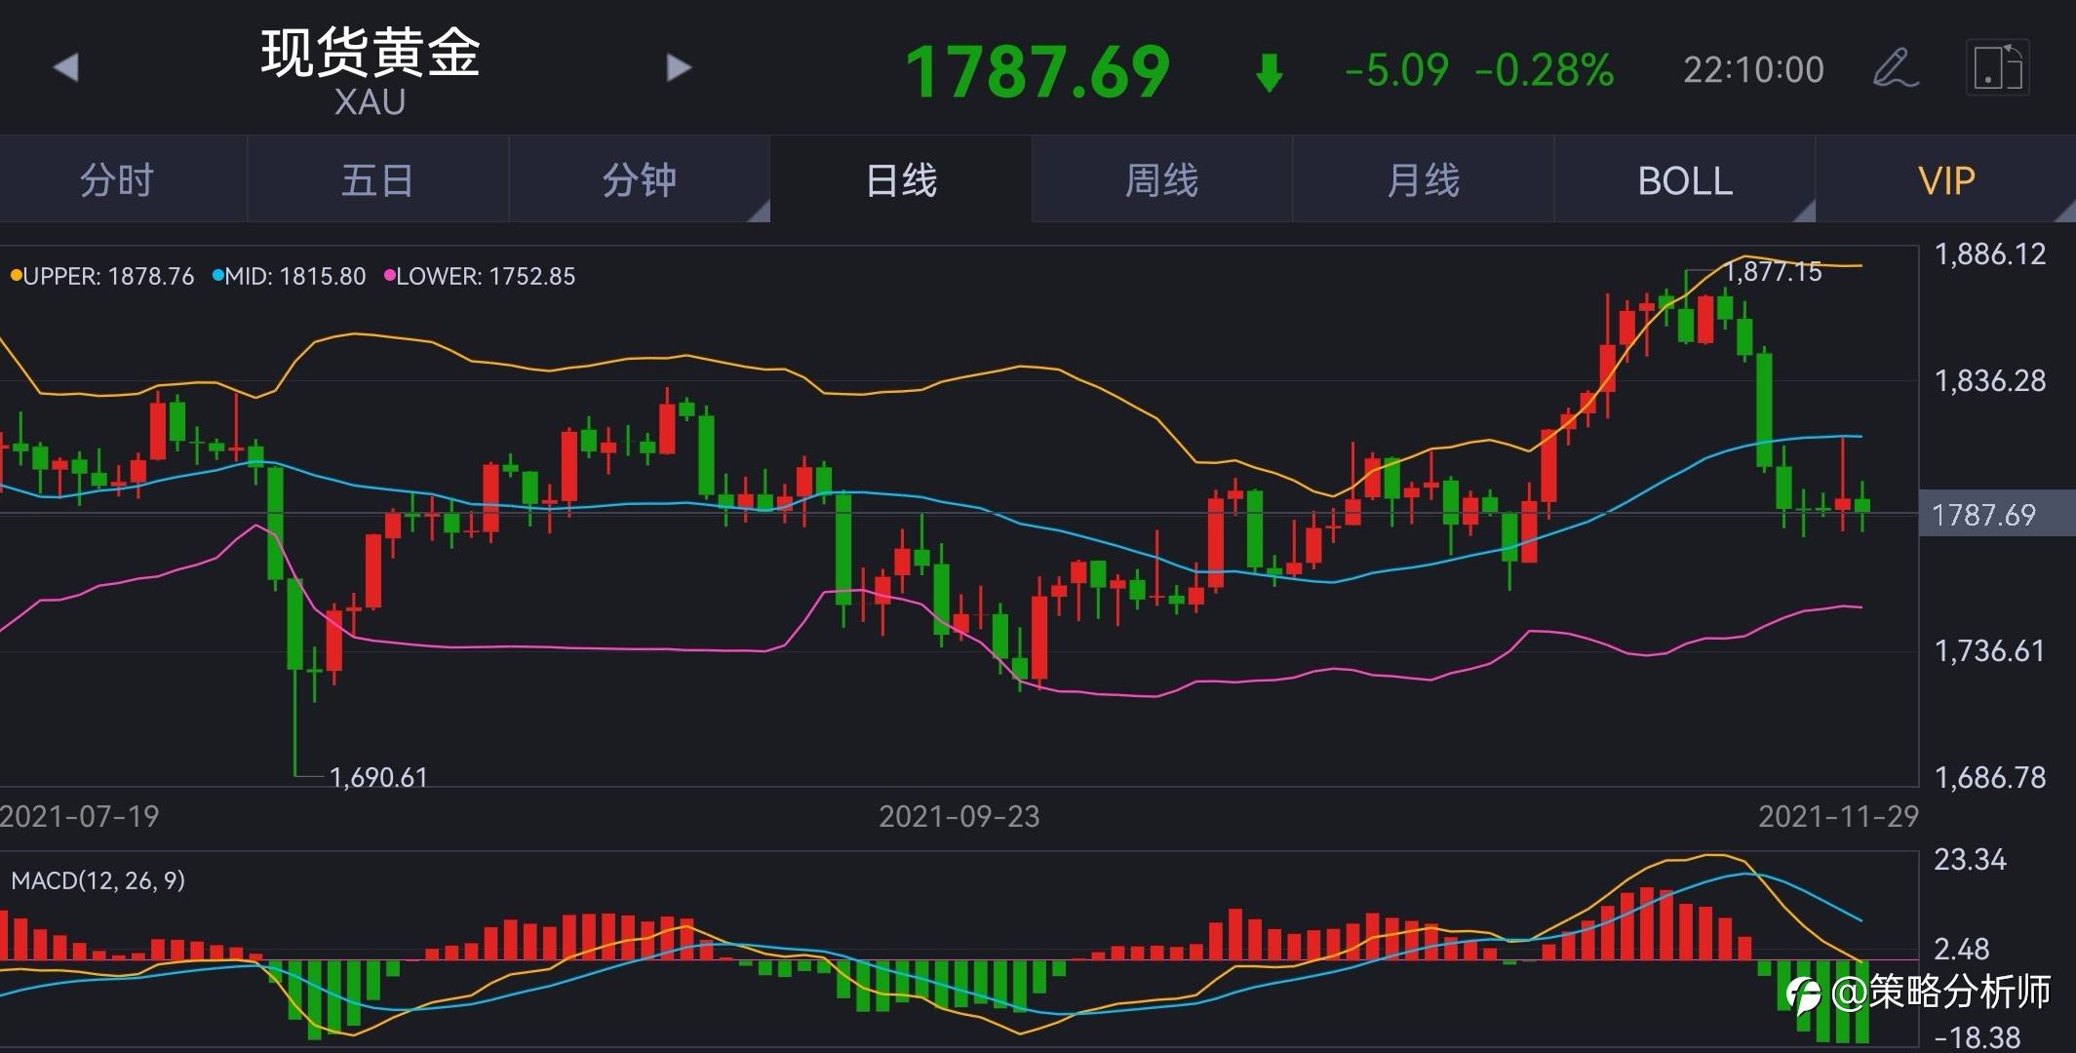Select the 周线 weekly chart tab
The image size is (2076, 1053).
click(1162, 180)
